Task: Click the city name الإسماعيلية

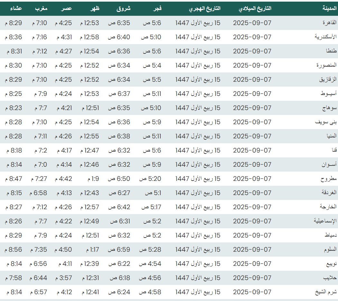Action: [x=325, y=221]
